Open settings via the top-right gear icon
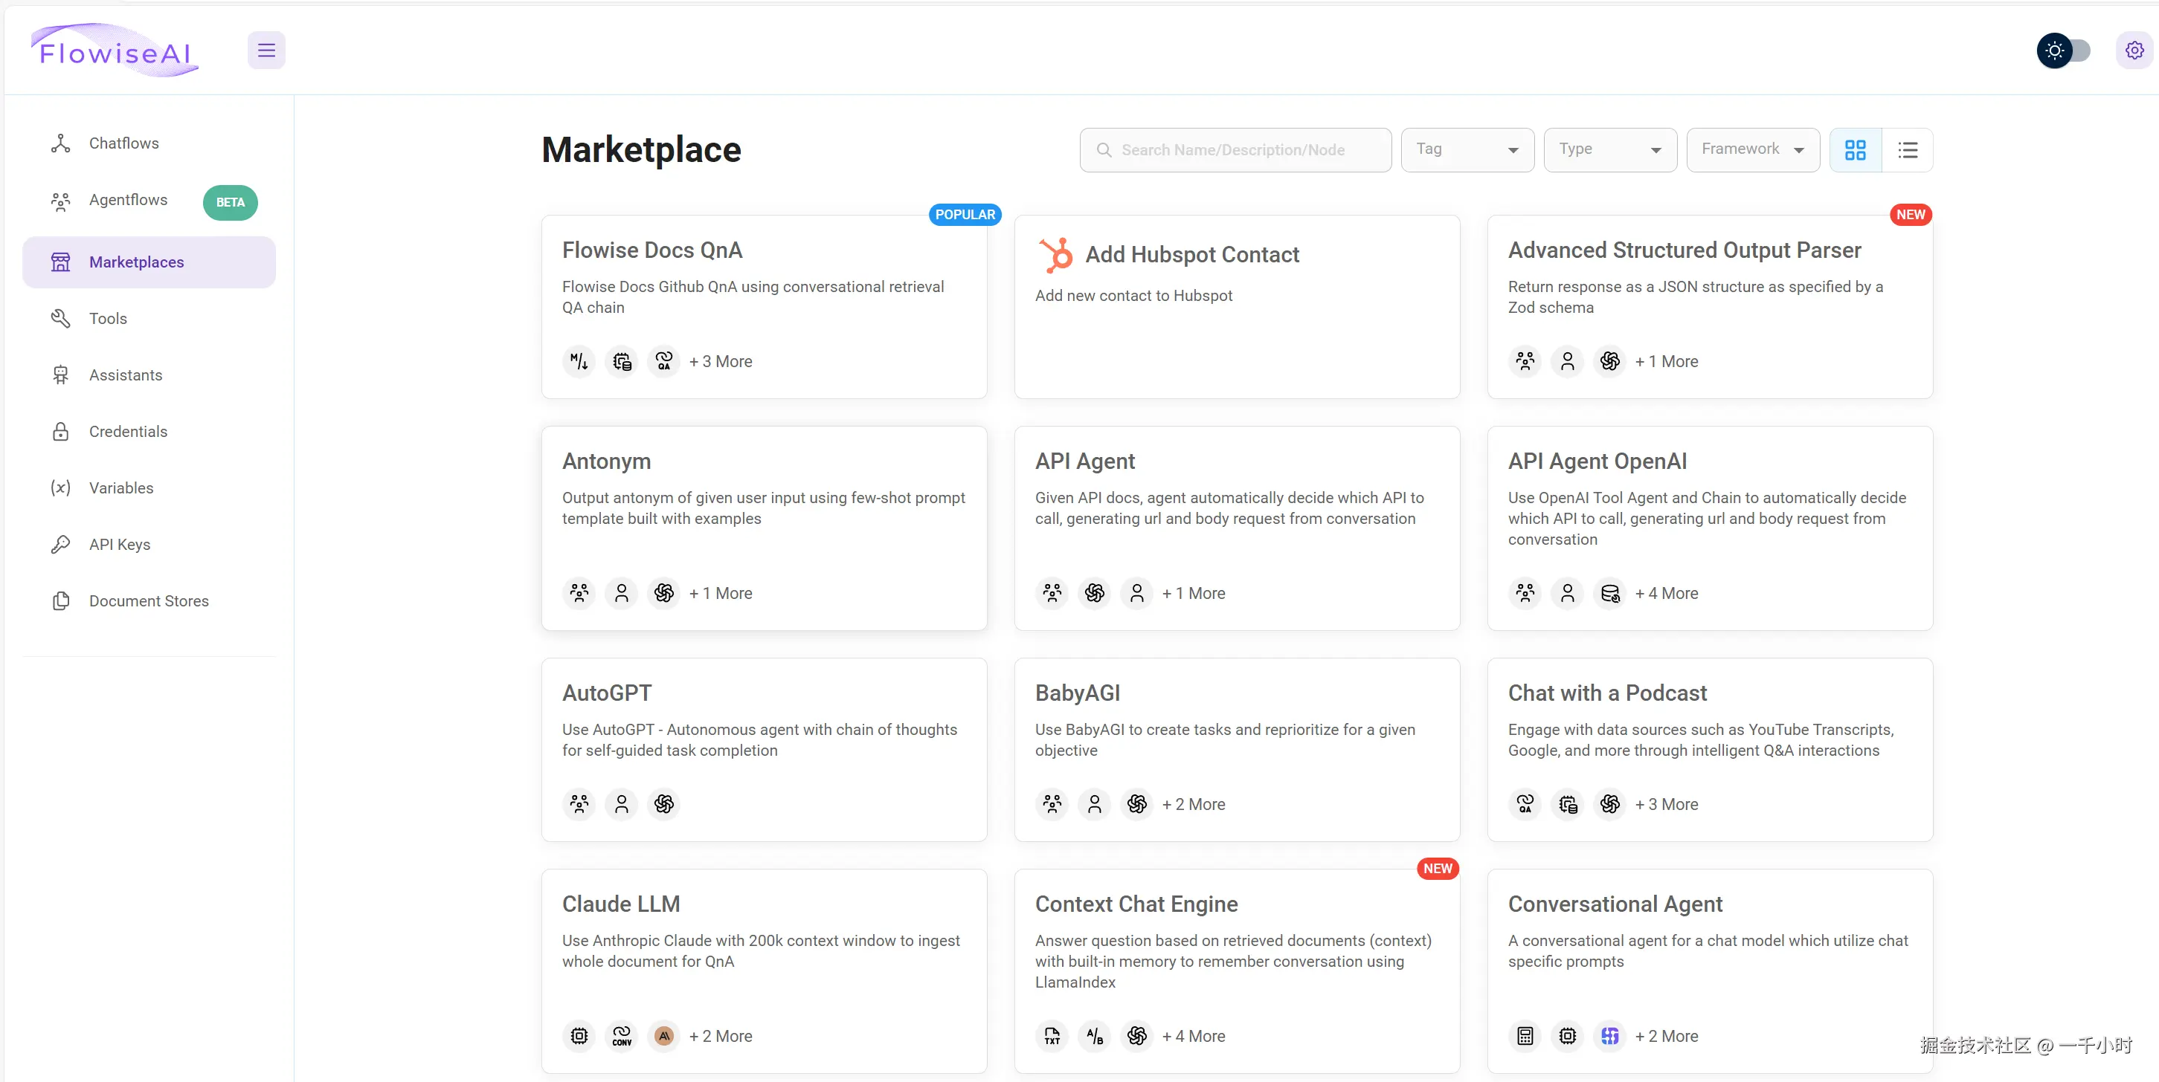The width and height of the screenshot is (2159, 1082). 2134,51
